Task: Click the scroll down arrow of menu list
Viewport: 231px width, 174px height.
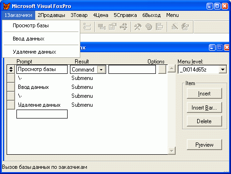Action: tap(171, 151)
